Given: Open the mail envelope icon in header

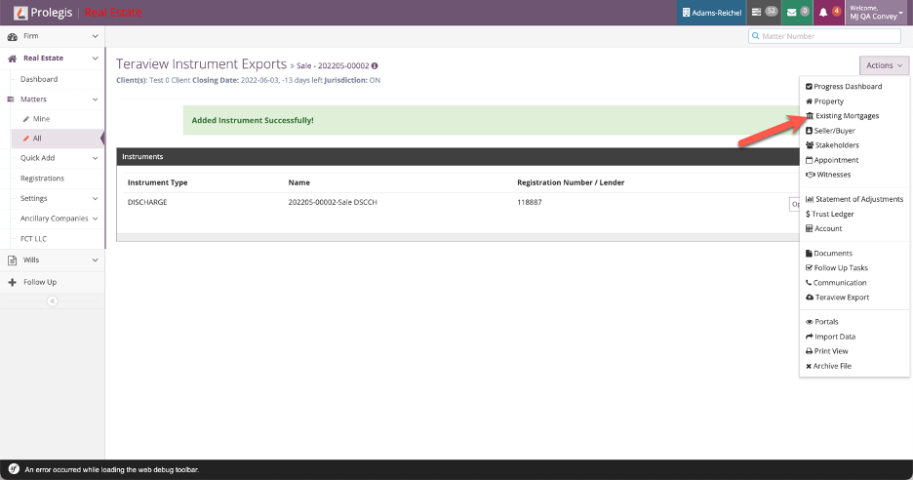Looking at the screenshot, I should [792, 13].
